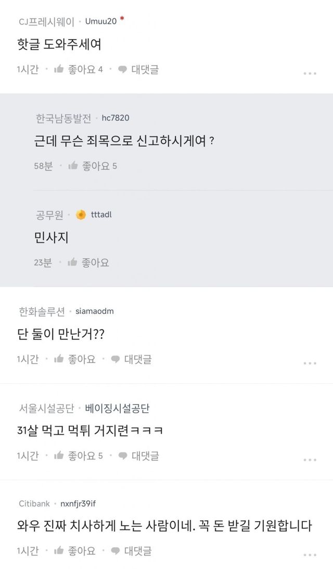
Task: Like the 베이징시설공단 comment thumbs-up
Action: click(59, 456)
